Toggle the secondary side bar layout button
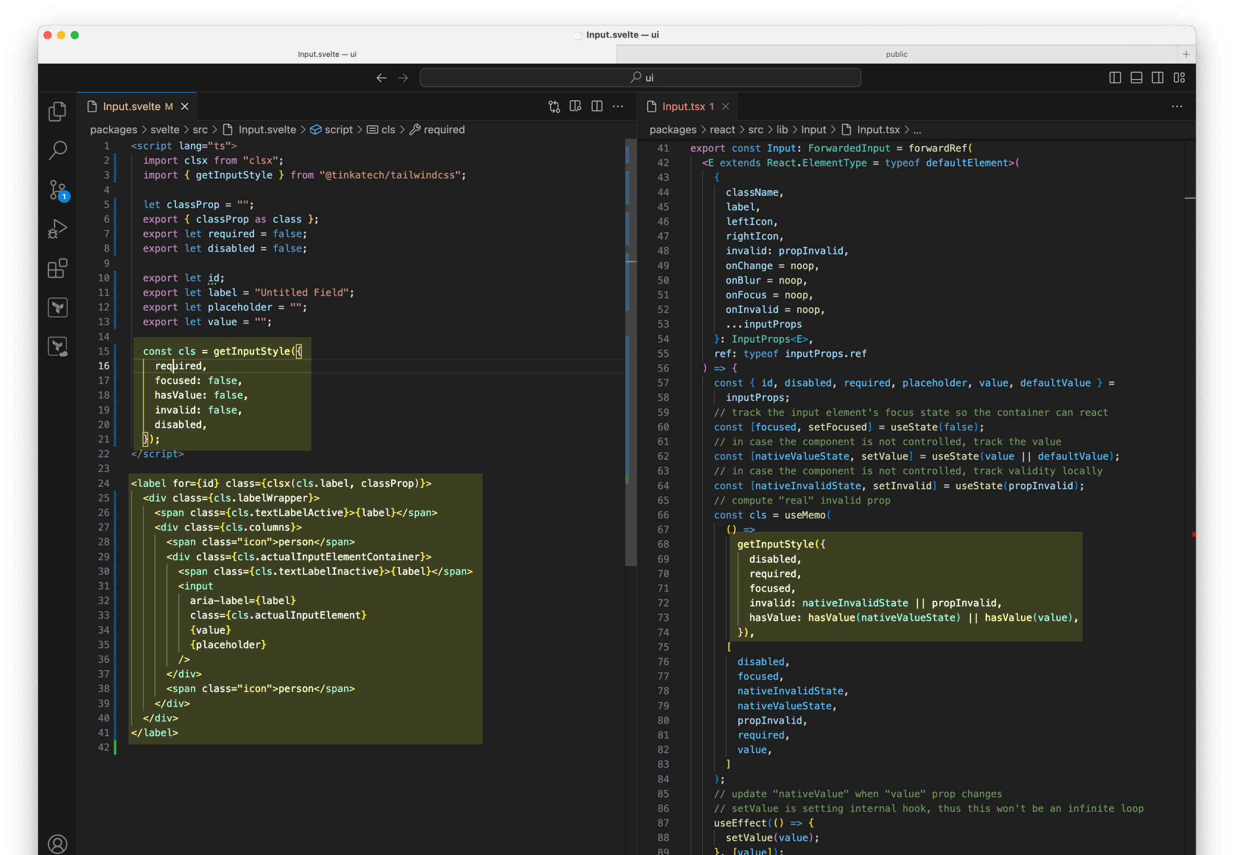 coord(1157,78)
